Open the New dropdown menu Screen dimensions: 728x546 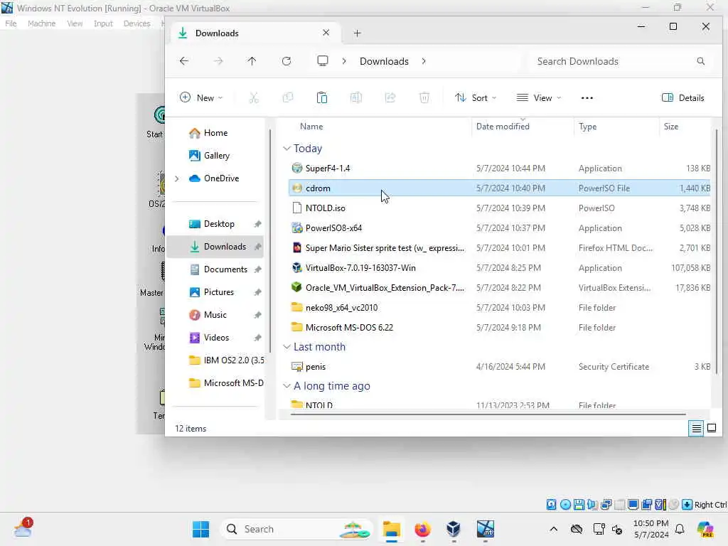[x=201, y=97]
